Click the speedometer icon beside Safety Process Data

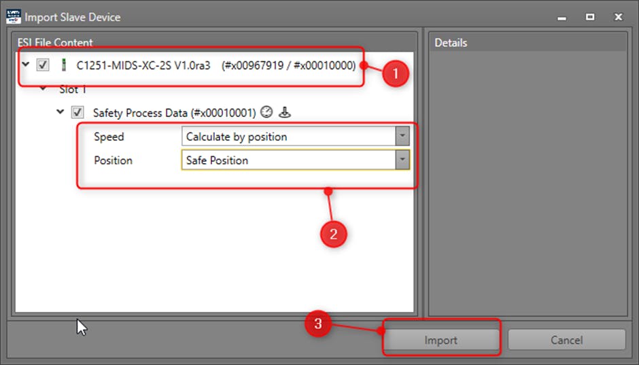click(266, 113)
